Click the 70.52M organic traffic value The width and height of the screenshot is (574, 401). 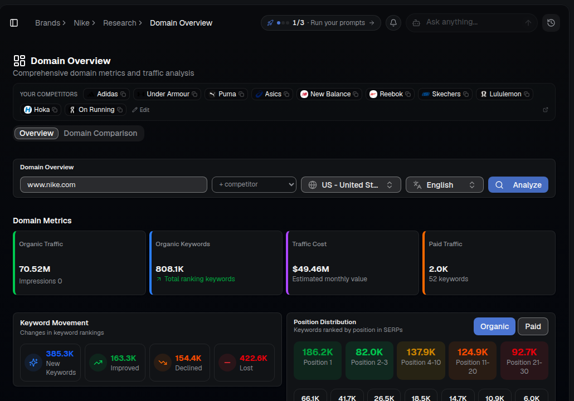point(35,269)
